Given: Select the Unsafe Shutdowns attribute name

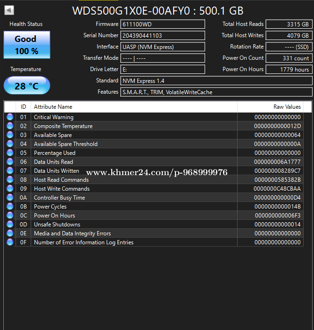Looking at the screenshot, I should (x=57, y=225).
